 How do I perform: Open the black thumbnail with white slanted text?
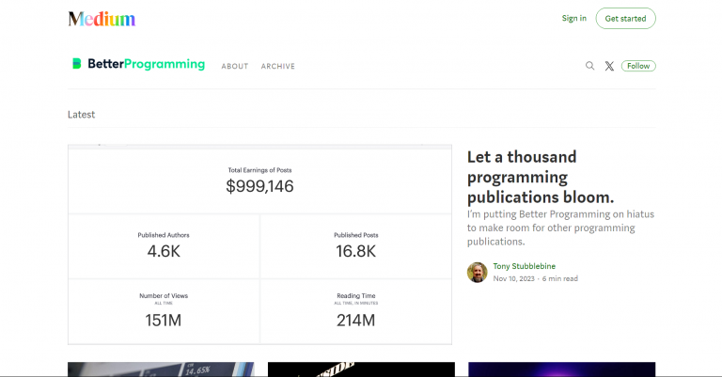pos(360,369)
